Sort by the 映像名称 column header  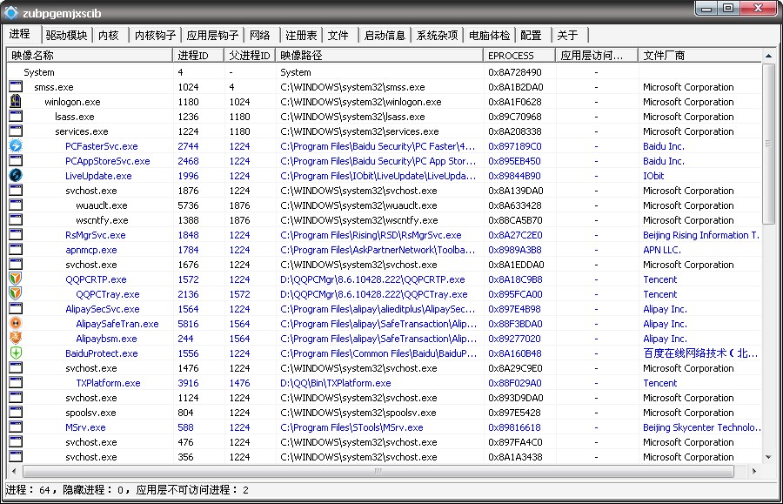tap(87, 56)
